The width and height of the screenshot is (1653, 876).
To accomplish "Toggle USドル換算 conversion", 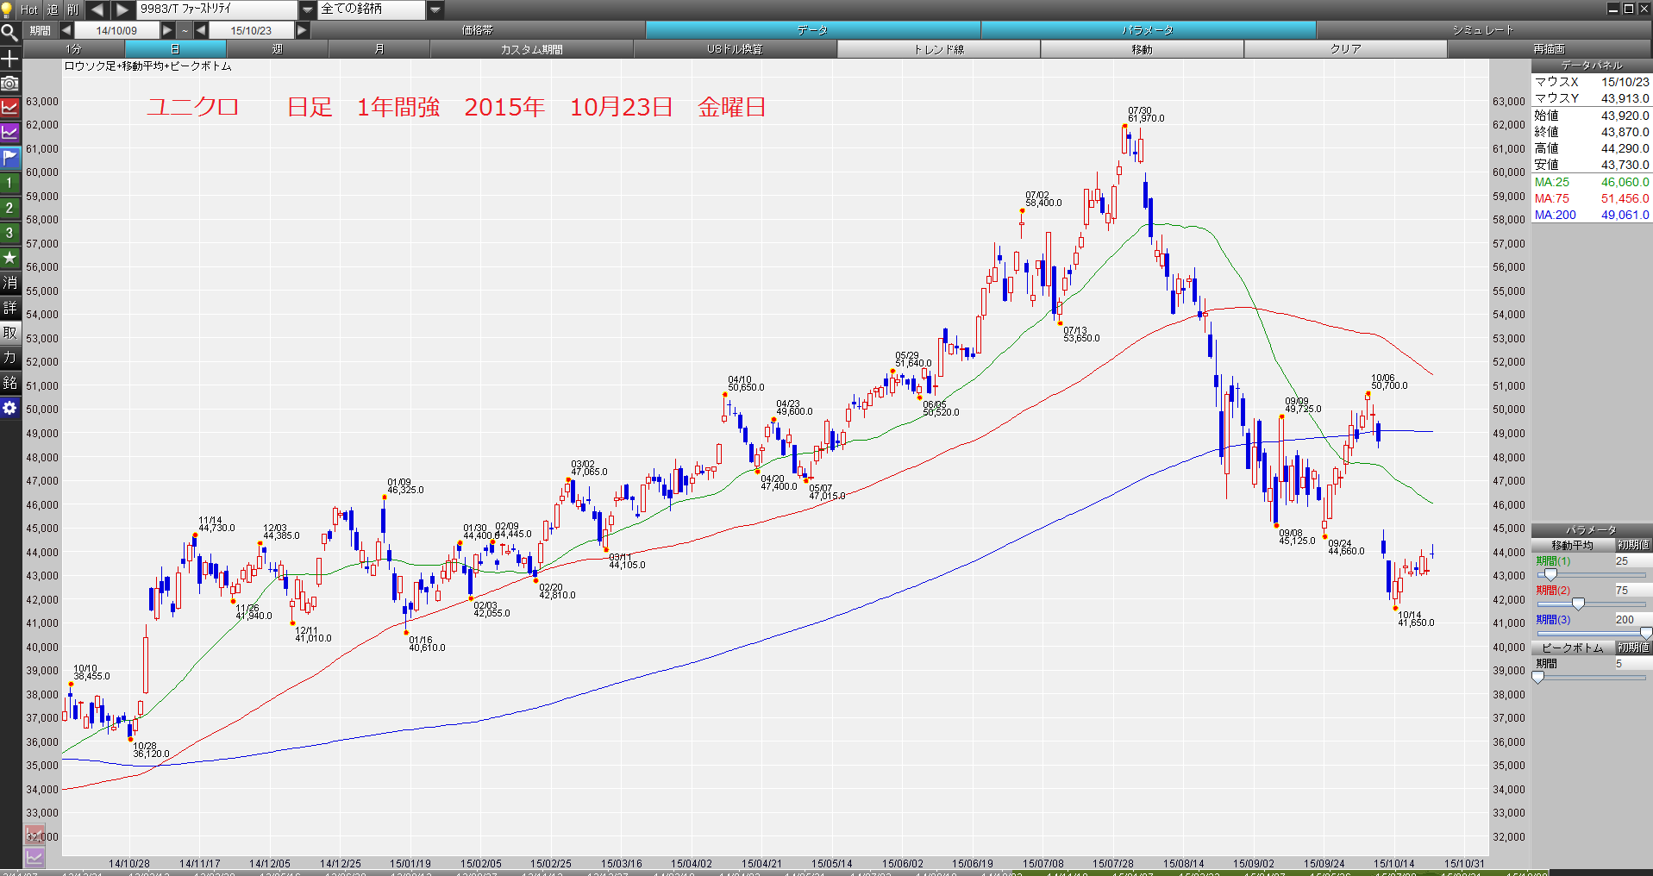I will pyautogui.click(x=735, y=49).
